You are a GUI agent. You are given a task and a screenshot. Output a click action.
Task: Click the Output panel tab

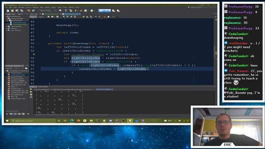[x=33, y=87]
